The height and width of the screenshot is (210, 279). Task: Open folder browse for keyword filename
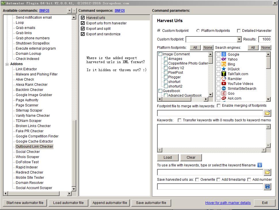tap(267, 172)
